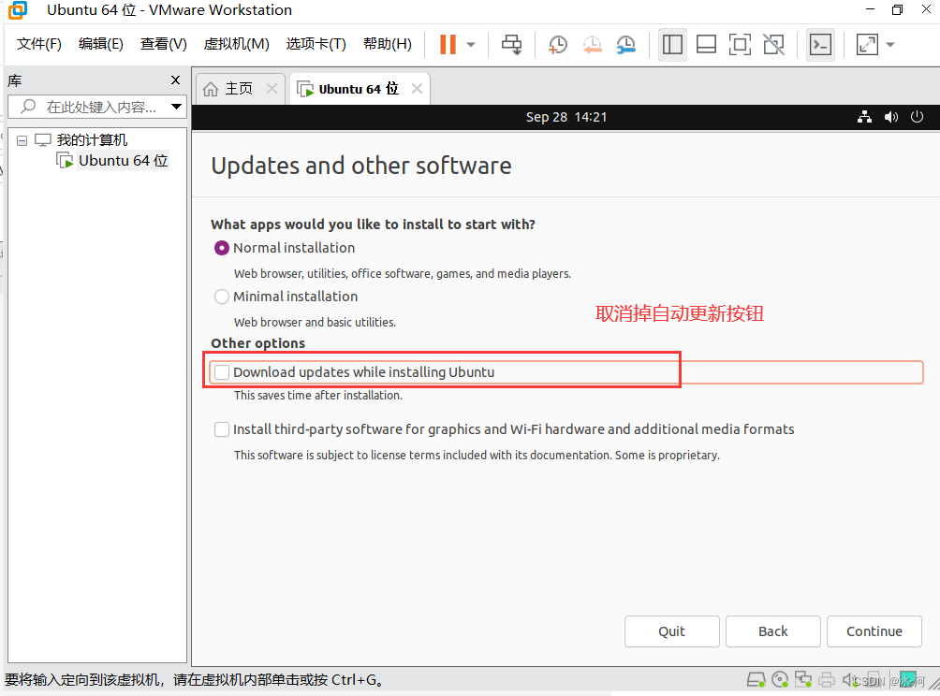The height and width of the screenshot is (696, 940).
Task: Select Minimal installation radio button
Action: (x=222, y=297)
